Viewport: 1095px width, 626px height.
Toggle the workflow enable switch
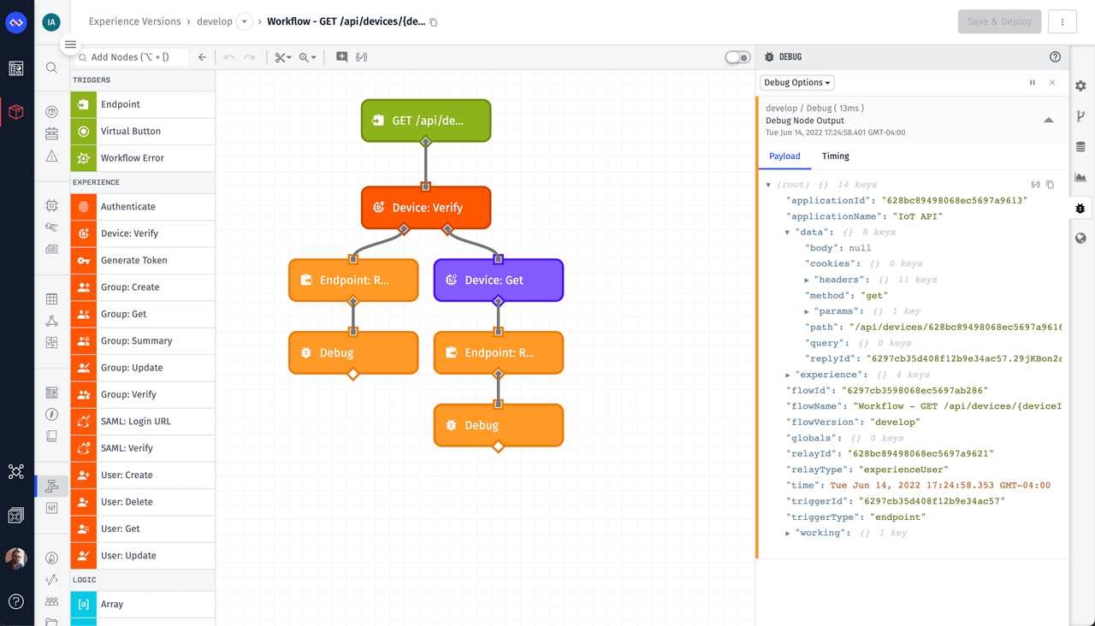click(x=737, y=57)
